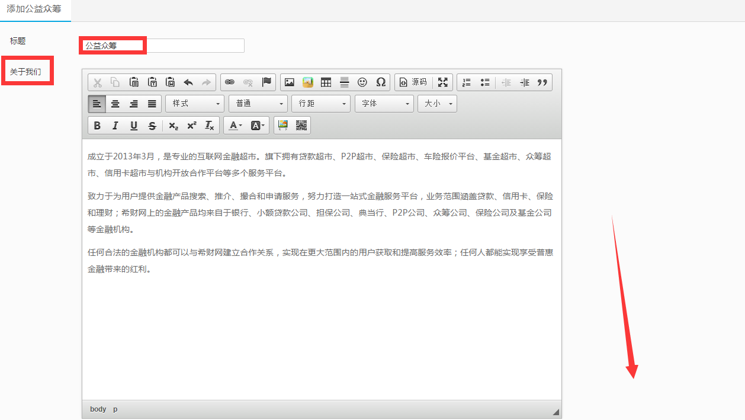This screenshot has width=745, height=420.
Task: Toggle italic text style
Action: pyautogui.click(x=115, y=125)
